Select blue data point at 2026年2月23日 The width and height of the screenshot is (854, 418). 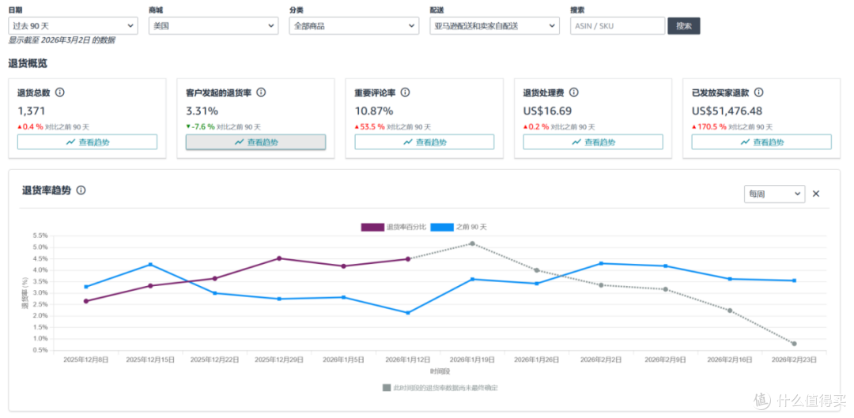coord(794,281)
